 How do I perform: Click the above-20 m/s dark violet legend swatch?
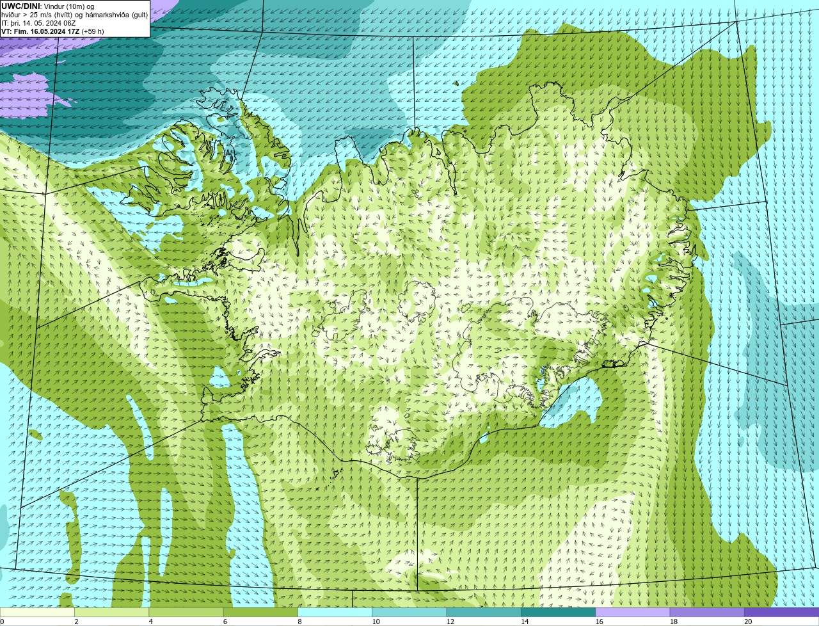coord(781,612)
